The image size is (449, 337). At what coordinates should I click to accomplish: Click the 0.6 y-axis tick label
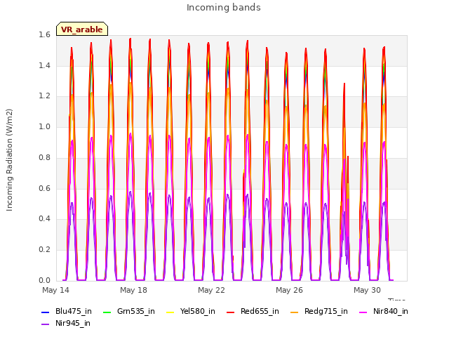(44, 188)
